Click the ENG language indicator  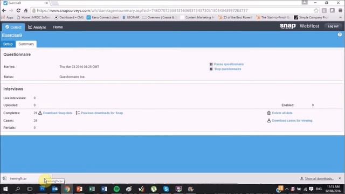pyautogui.click(x=319, y=189)
